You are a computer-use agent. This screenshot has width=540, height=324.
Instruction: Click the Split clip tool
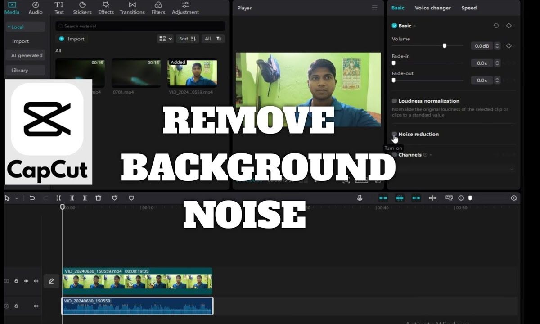pyautogui.click(x=59, y=198)
